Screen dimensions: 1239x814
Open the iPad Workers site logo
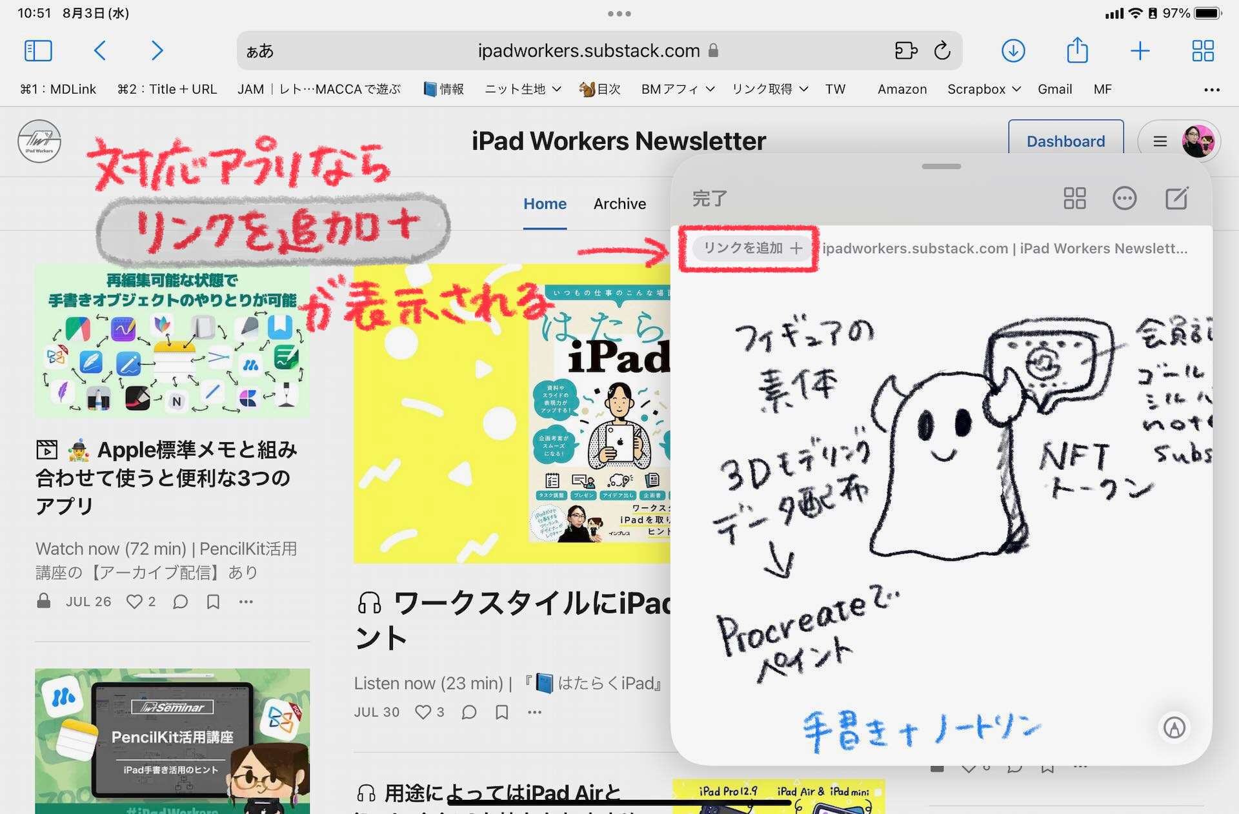[39, 141]
